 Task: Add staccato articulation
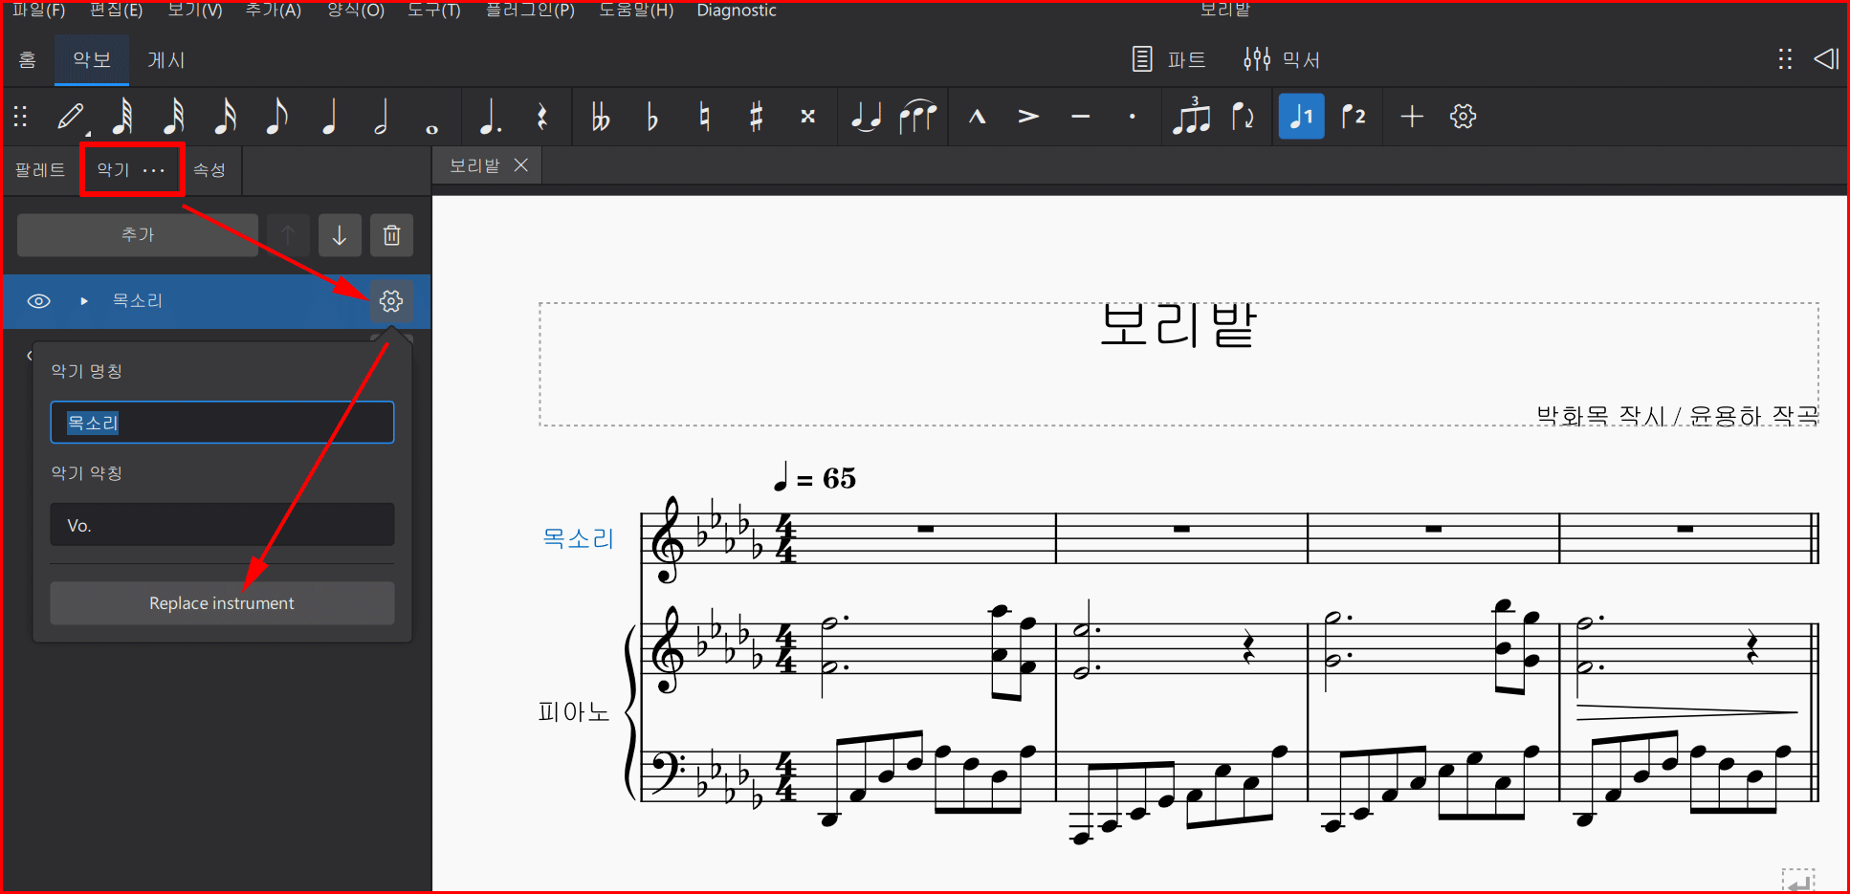[1133, 117]
